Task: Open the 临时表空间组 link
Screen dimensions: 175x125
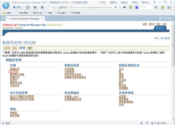Action: [x=17, y=74]
